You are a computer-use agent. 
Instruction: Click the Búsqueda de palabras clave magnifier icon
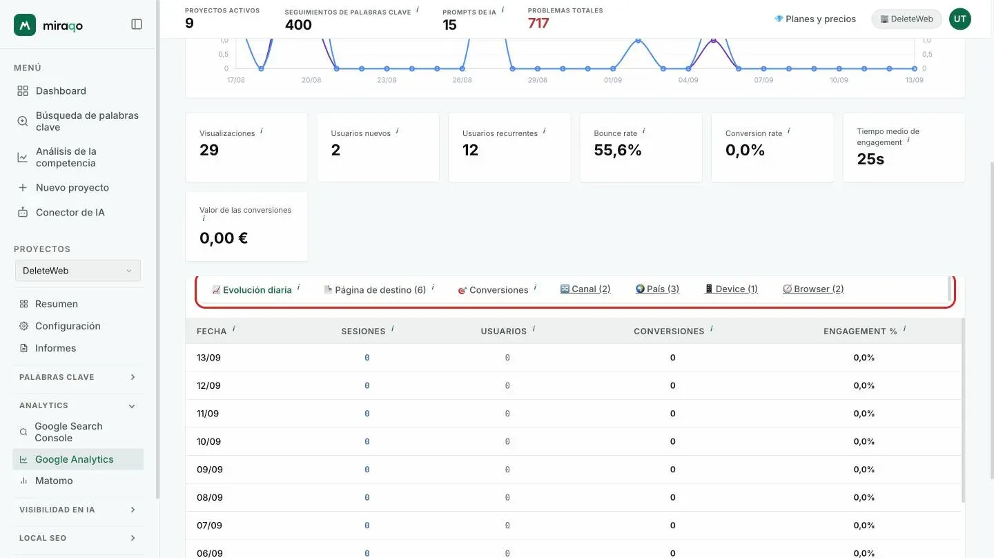tap(23, 121)
